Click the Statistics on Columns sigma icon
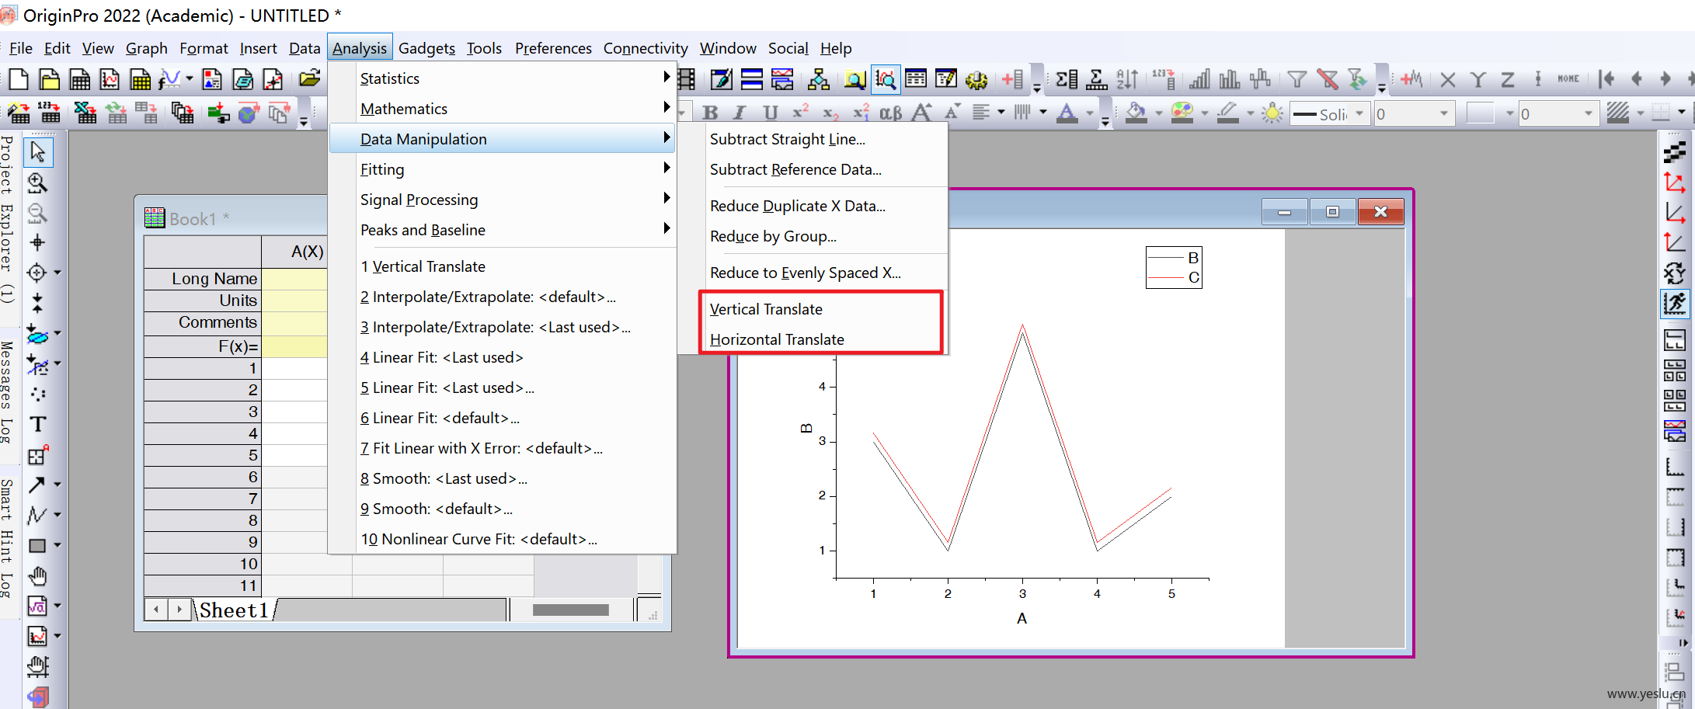The width and height of the screenshot is (1695, 709). tap(1067, 78)
